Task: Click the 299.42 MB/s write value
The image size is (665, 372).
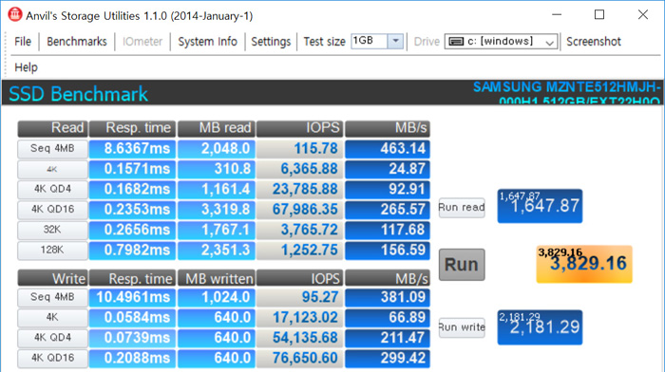Action: pyautogui.click(x=388, y=358)
